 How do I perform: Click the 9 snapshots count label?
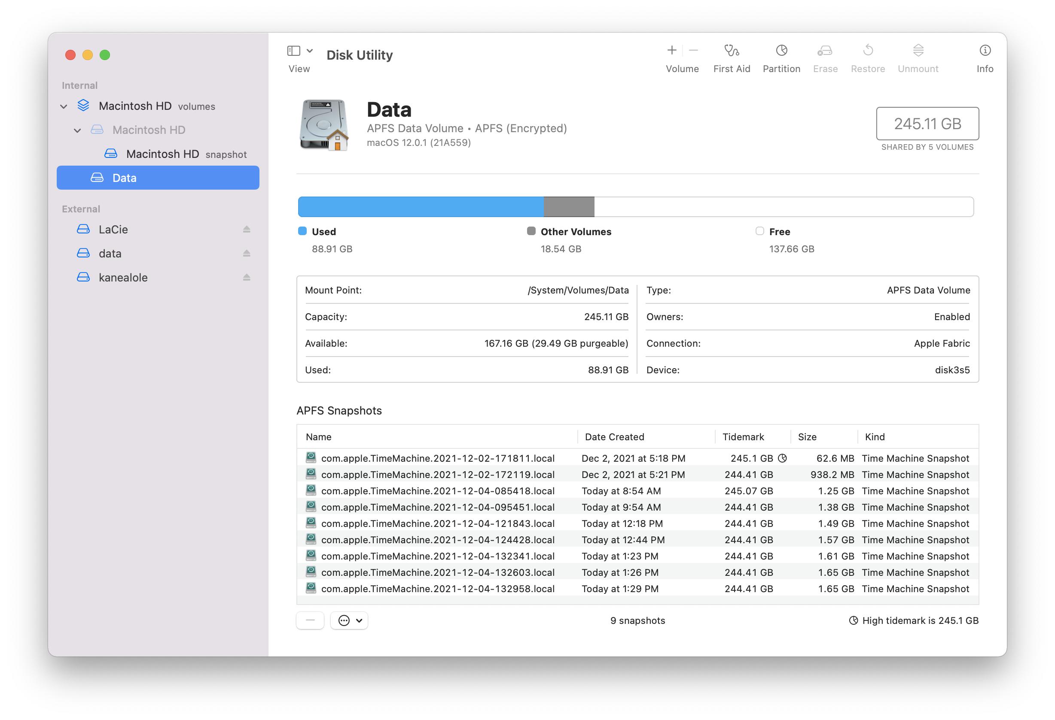pos(637,621)
